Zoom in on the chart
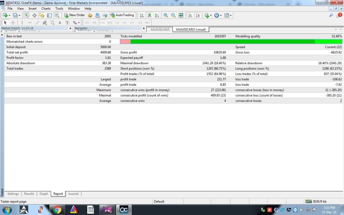Image resolution: width=344 pixels, height=215 pixels. (166, 15)
